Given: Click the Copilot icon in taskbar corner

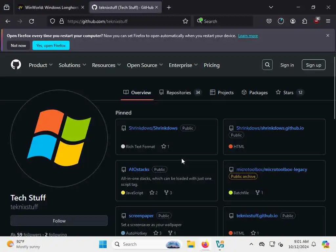Looking at the screenshot, I should tap(325, 244).
